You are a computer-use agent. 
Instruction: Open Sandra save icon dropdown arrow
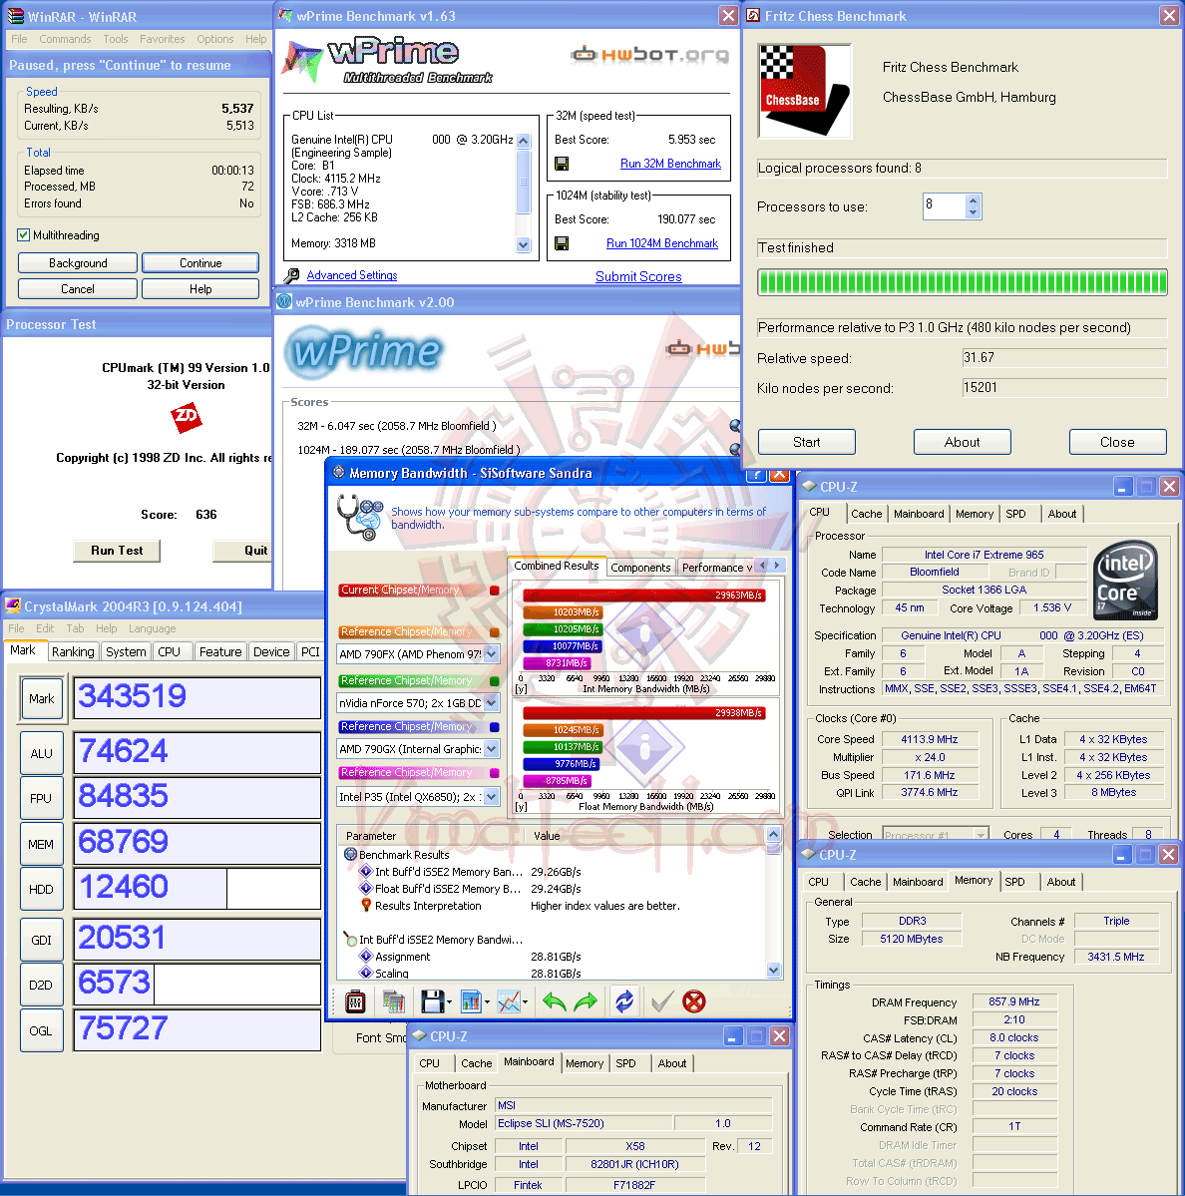coord(449,1002)
